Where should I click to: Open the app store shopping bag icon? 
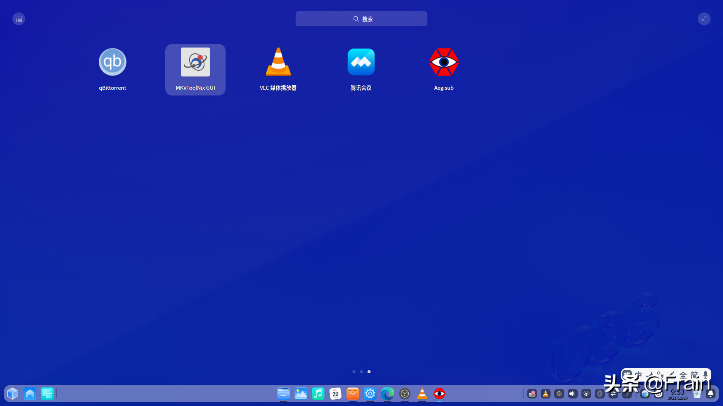[352, 394]
